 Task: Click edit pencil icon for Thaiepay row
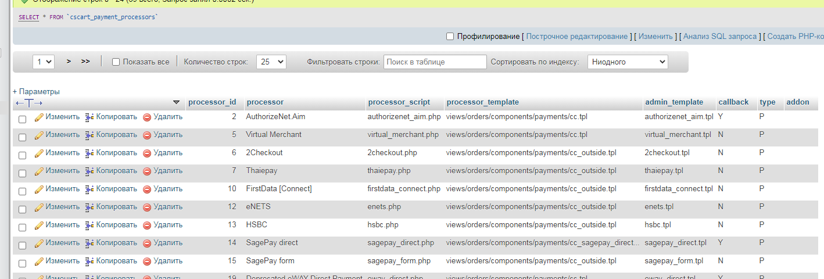(39, 171)
